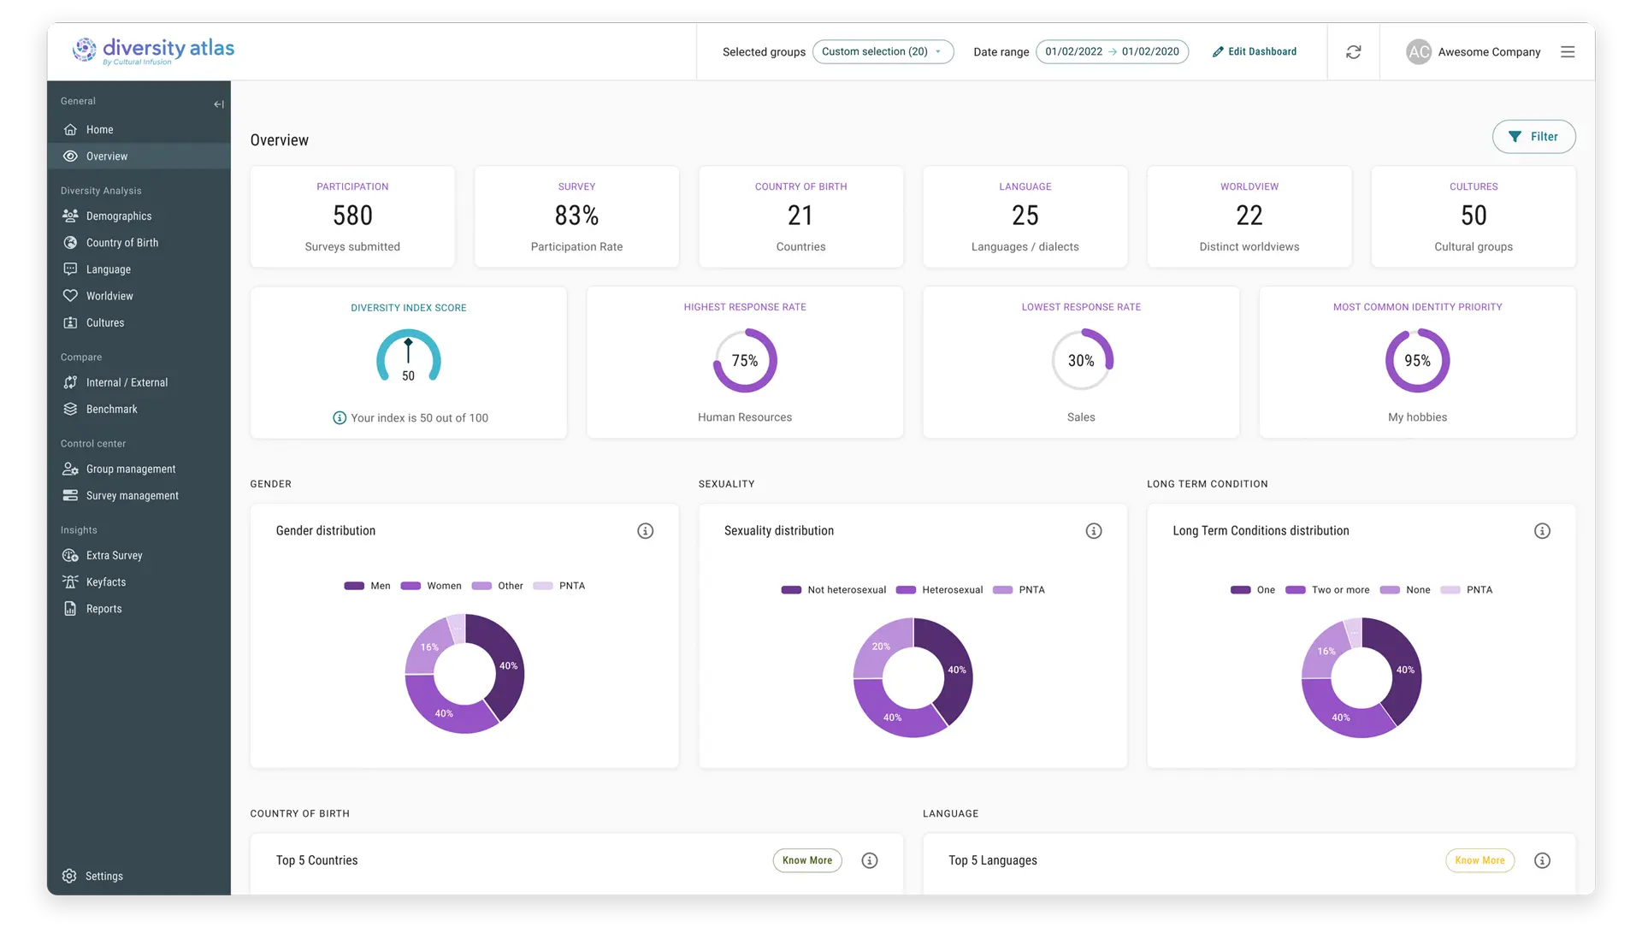Toggle PNTA legend in Gender chart

click(x=559, y=586)
